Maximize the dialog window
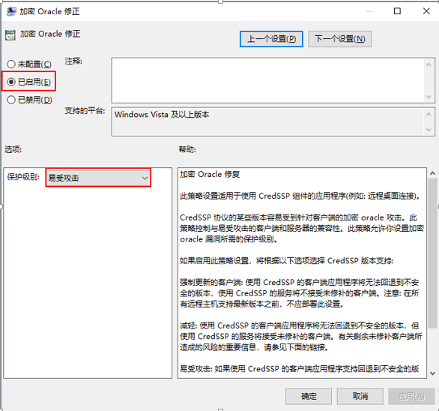 coord(397,11)
